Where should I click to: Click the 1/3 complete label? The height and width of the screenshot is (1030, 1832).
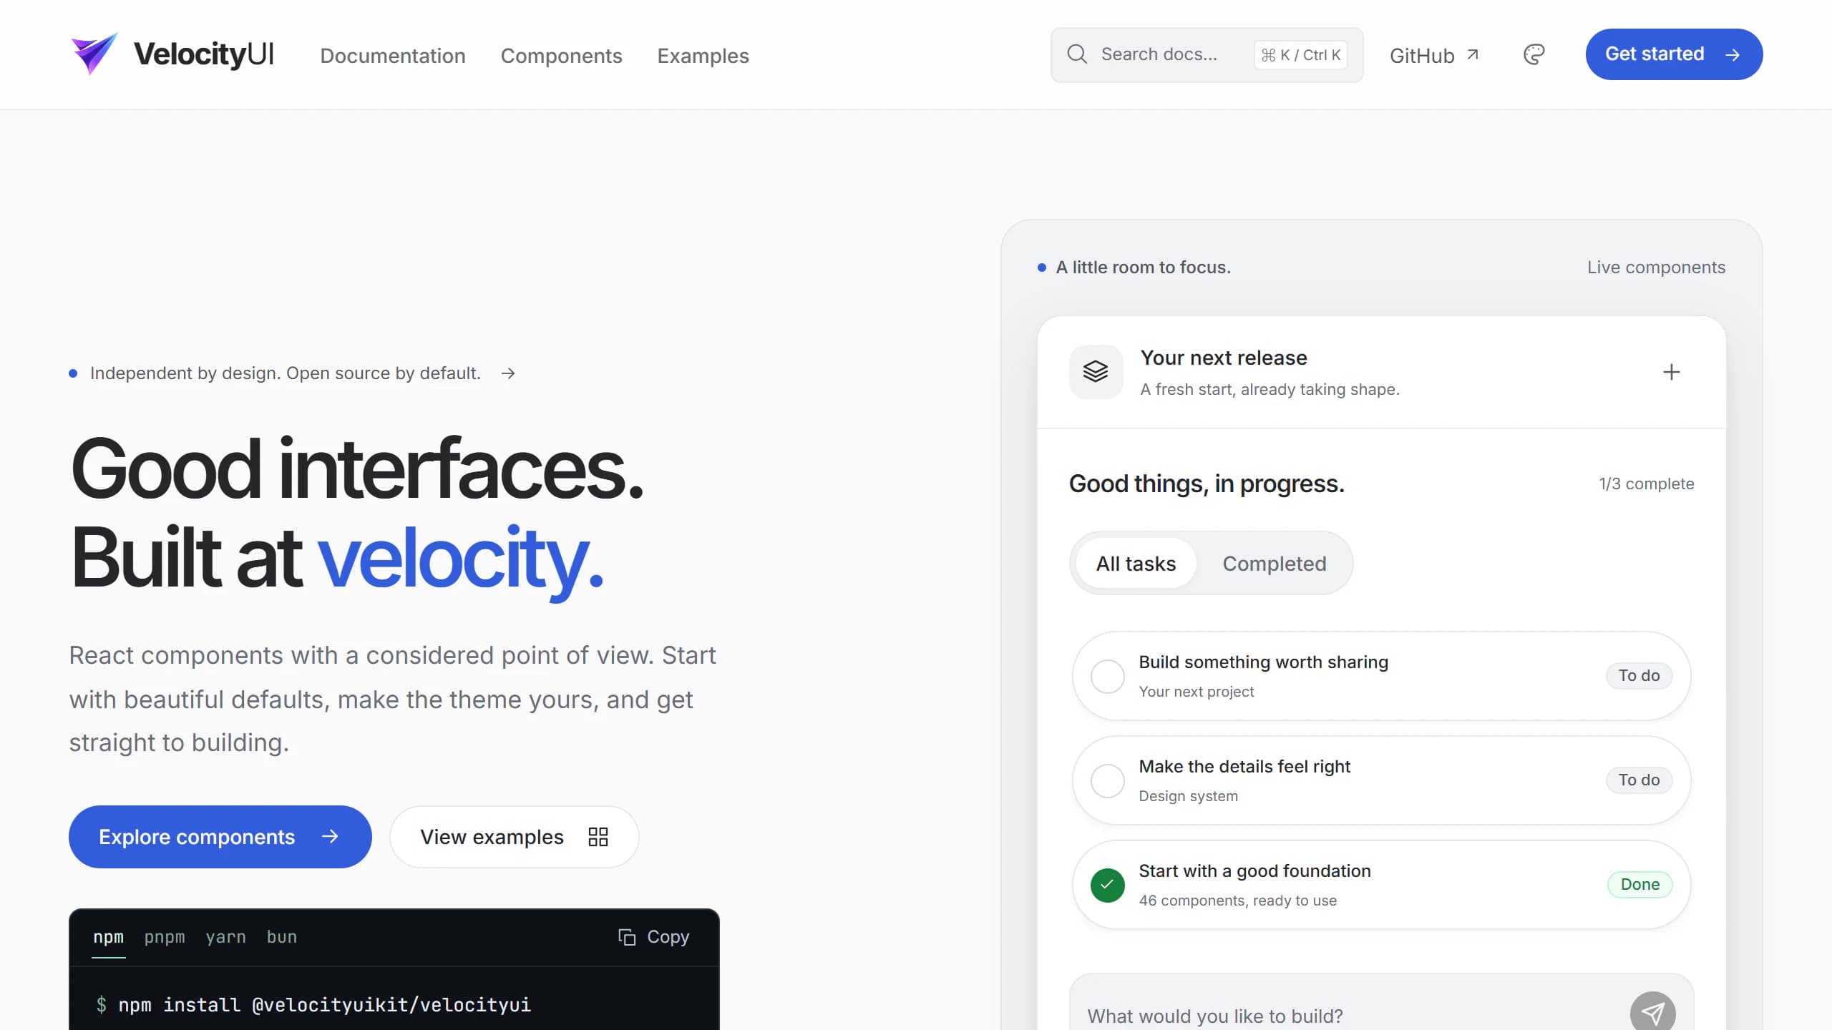pos(1646,484)
